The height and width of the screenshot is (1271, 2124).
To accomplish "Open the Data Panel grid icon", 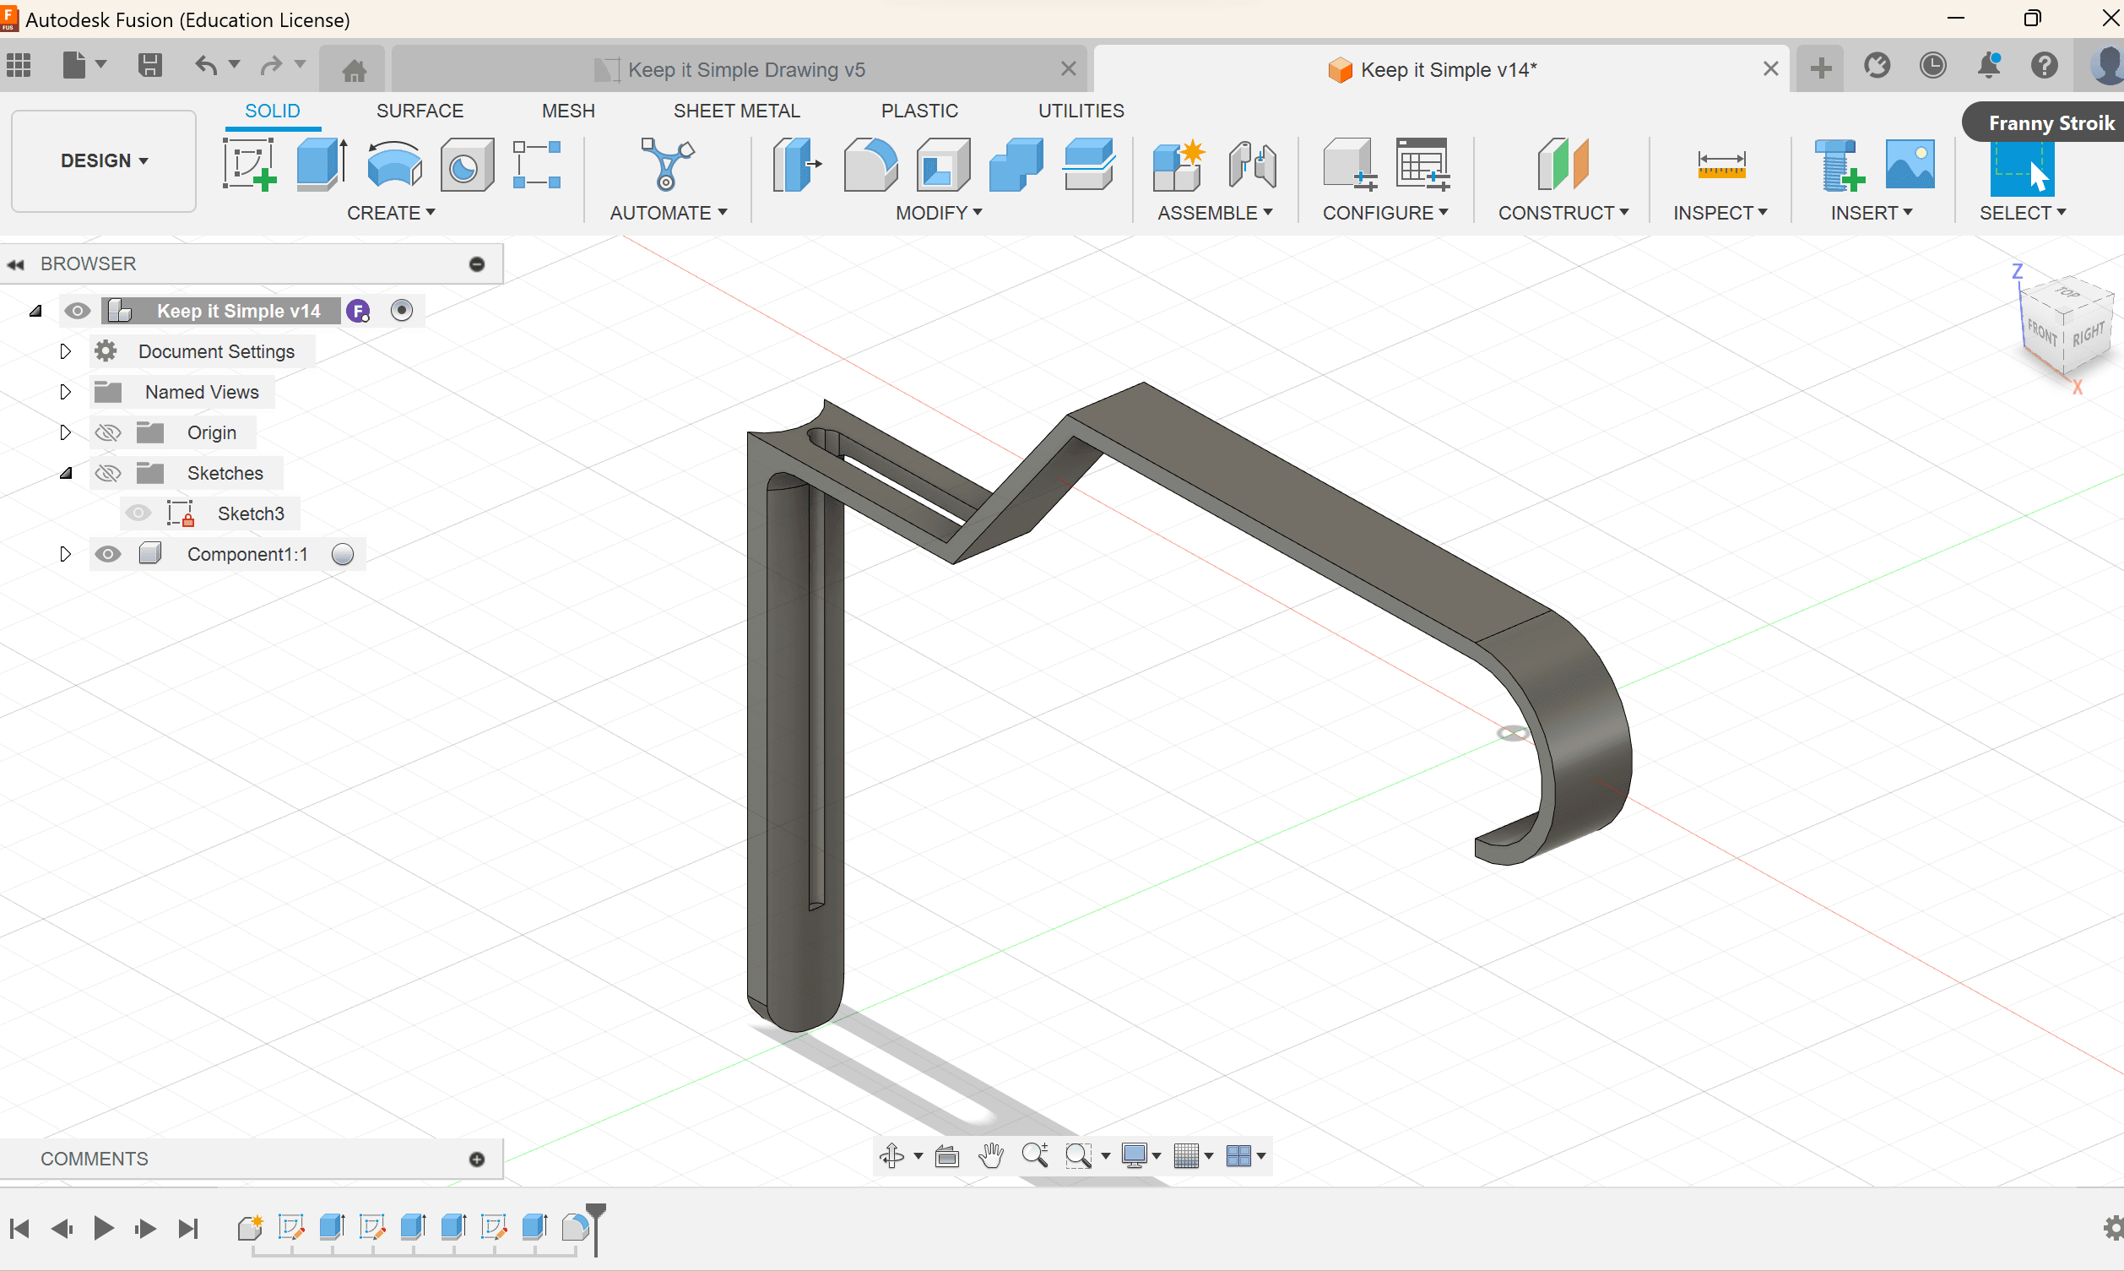I will point(19,65).
